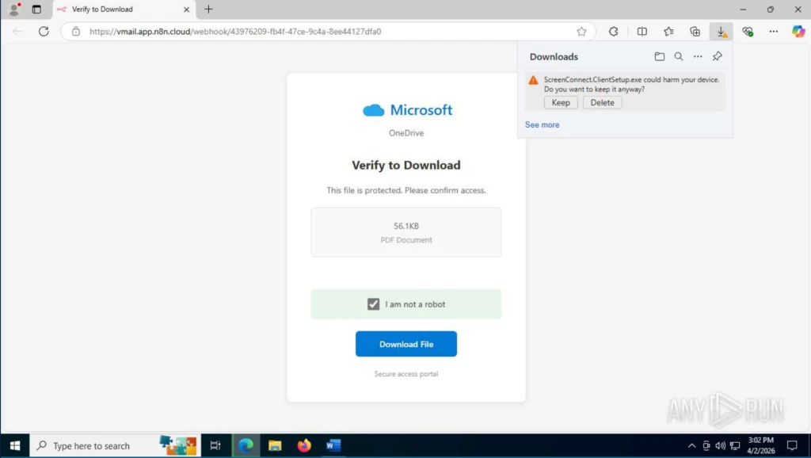Image resolution: width=811 pixels, height=458 pixels.
Task: Click the address bar URL
Action: click(x=235, y=32)
